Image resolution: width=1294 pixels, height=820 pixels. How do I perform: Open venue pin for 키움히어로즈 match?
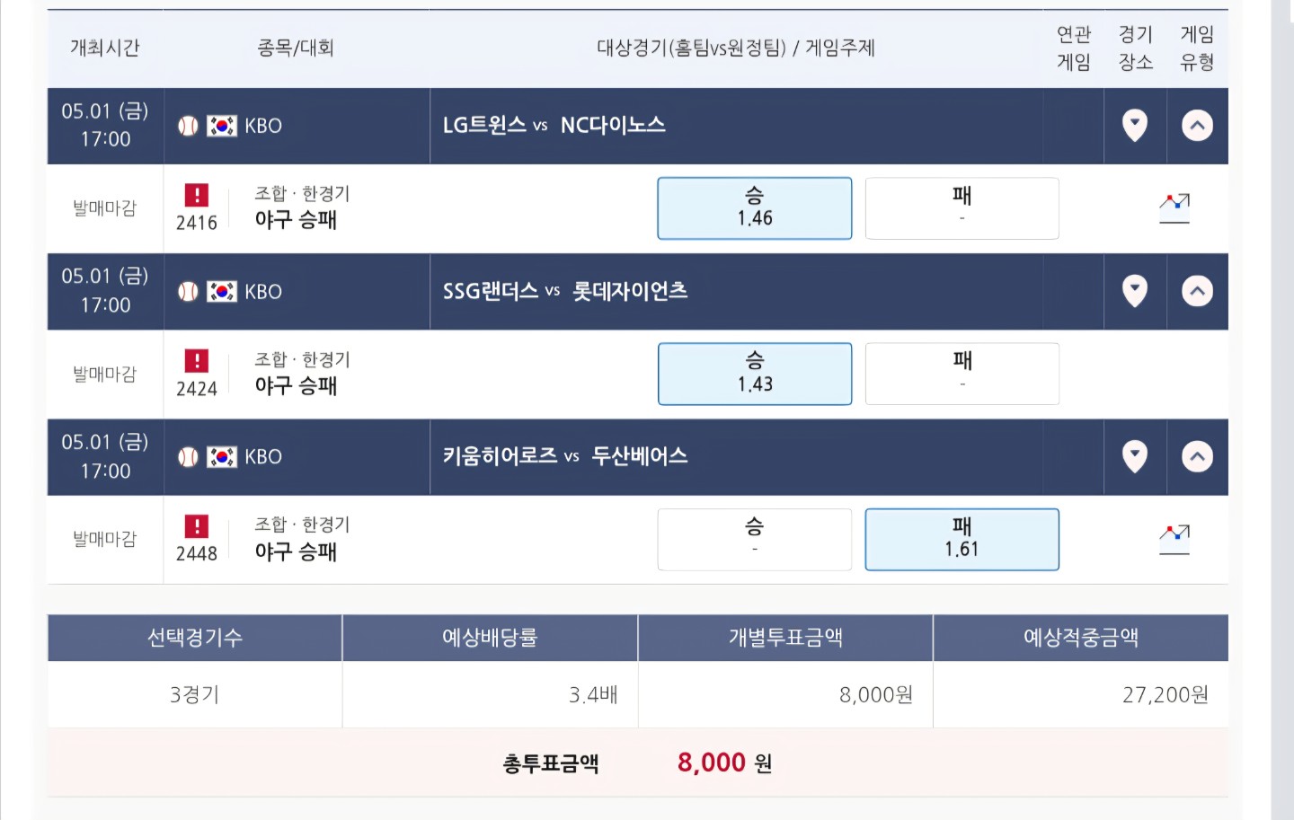pyautogui.click(x=1135, y=456)
